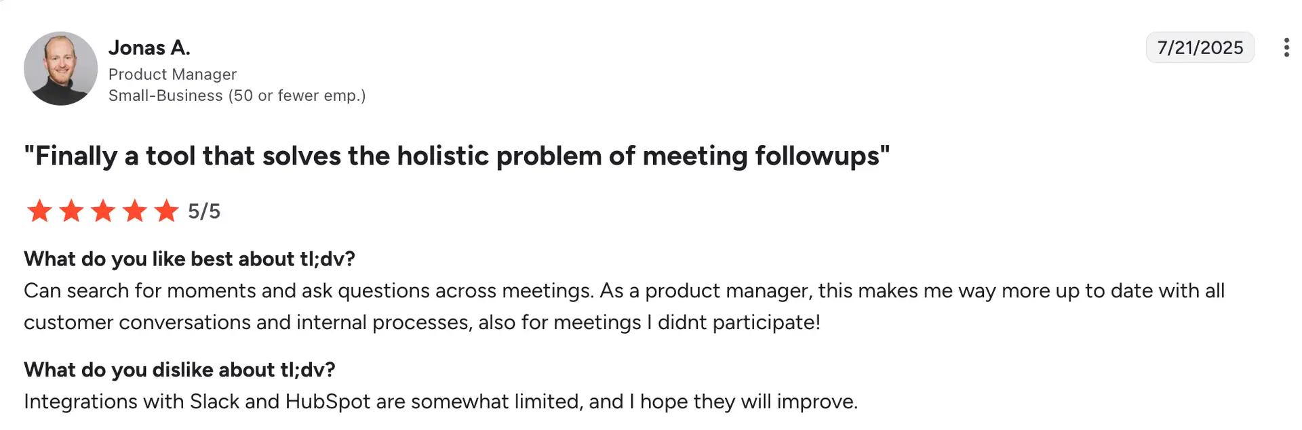
Task: Click the "What do you dislike" heading
Action: coord(180,370)
